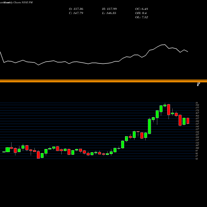Screen dimensions: 207x207
Task: Click the 82 price axis label
Action: 197,159
